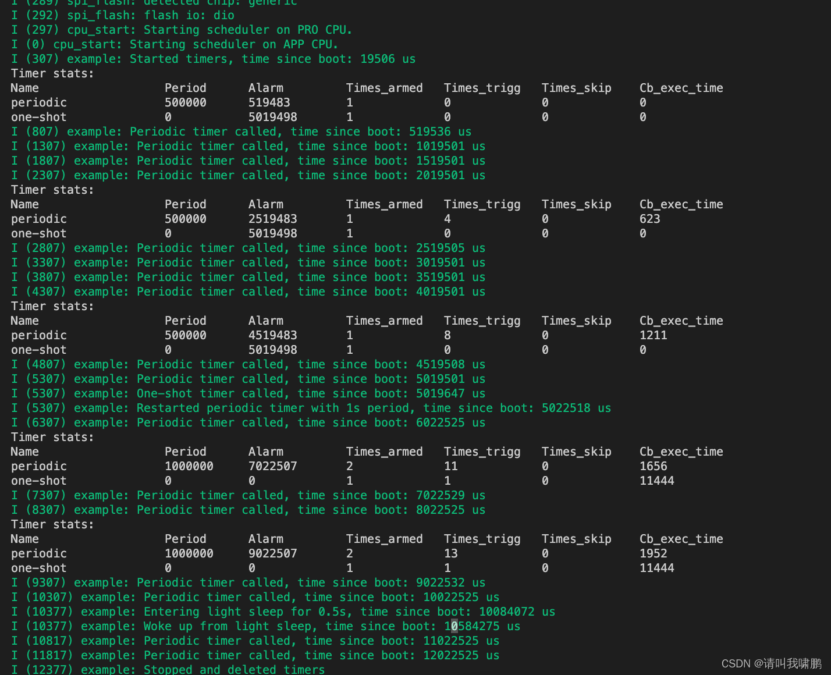This screenshot has height=675, width=831.
Task: Click the timestamp 2019501 us
Action: [x=451, y=175]
